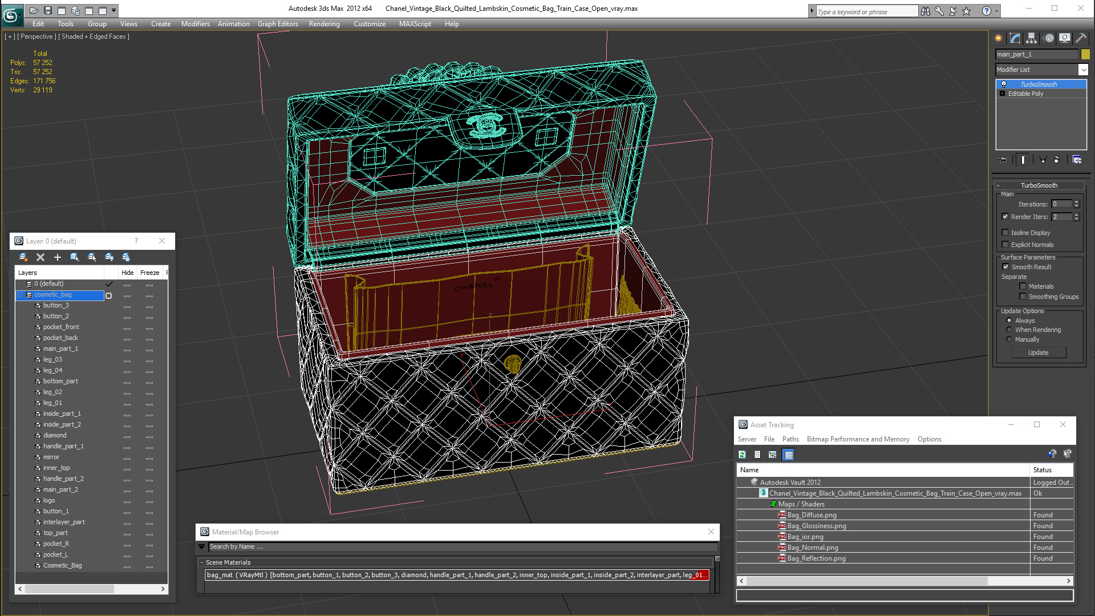Enable Separate by Smoothing Groups checkbox
Image resolution: width=1095 pixels, height=616 pixels.
click(1023, 297)
